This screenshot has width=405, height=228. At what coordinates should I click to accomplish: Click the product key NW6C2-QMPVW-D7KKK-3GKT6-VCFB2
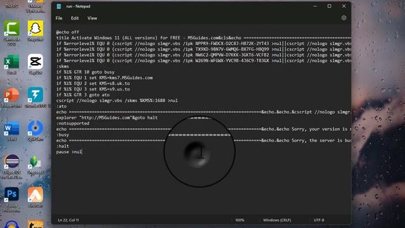(232, 55)
